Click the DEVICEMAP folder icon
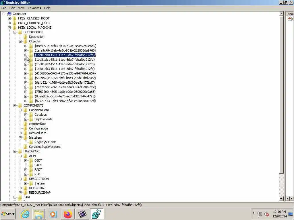This screenshot has width=294, height=220. pyautogui.click(x=25, y=188)
